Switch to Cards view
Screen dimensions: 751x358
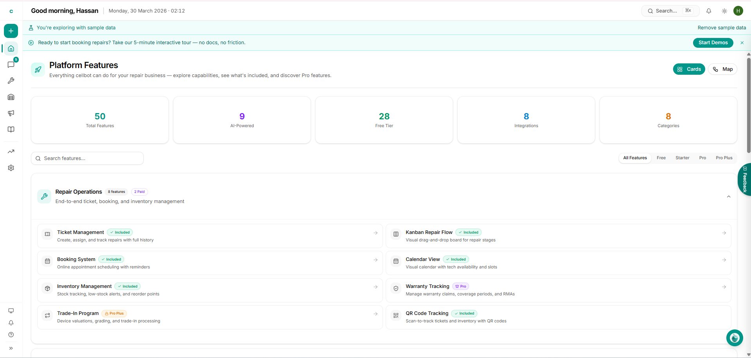[x=689, y=69]
